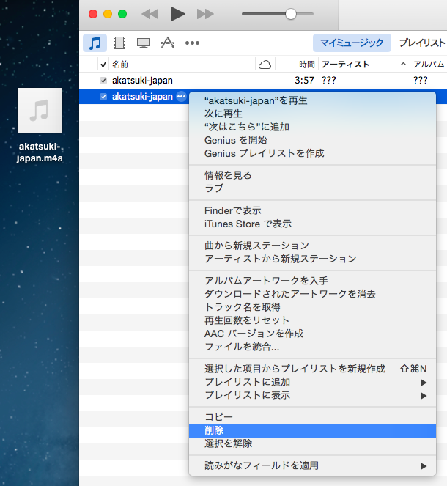Select 次に再生 in context menu
Viewport: 447px width, 486px height.
tap(312, 114)
